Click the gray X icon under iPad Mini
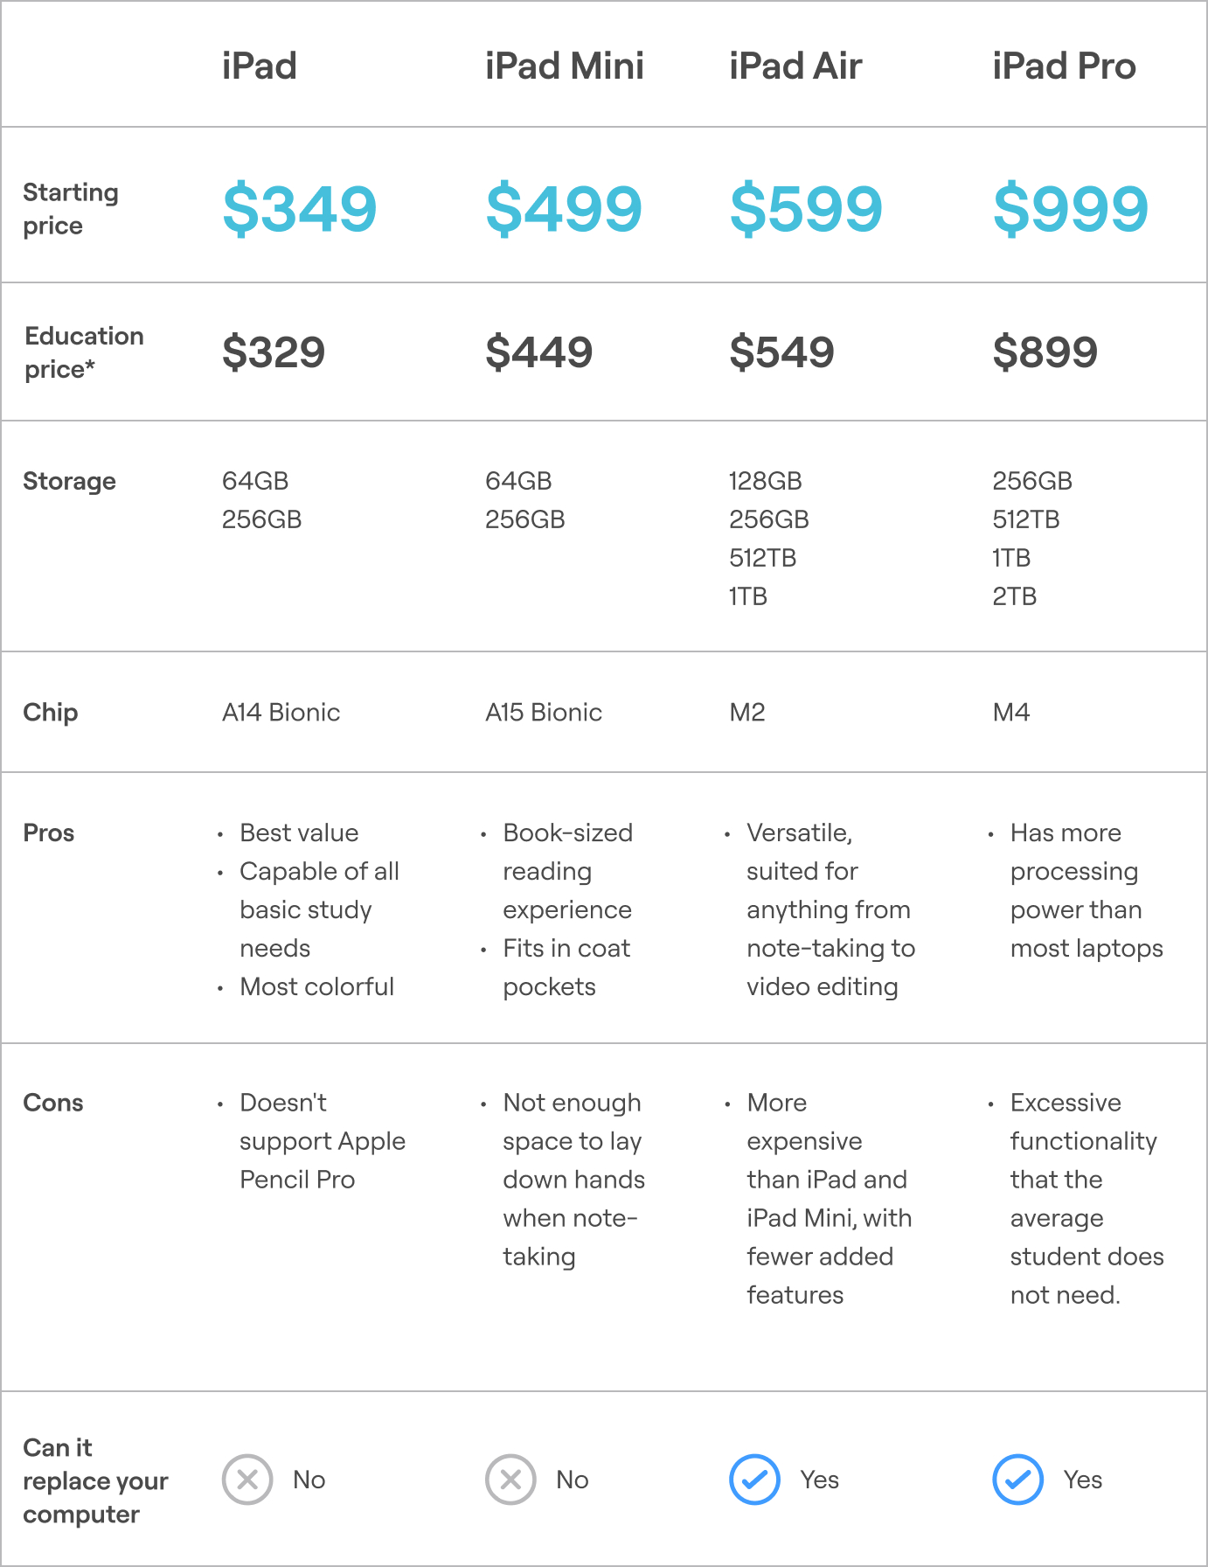 [510, 1480]
